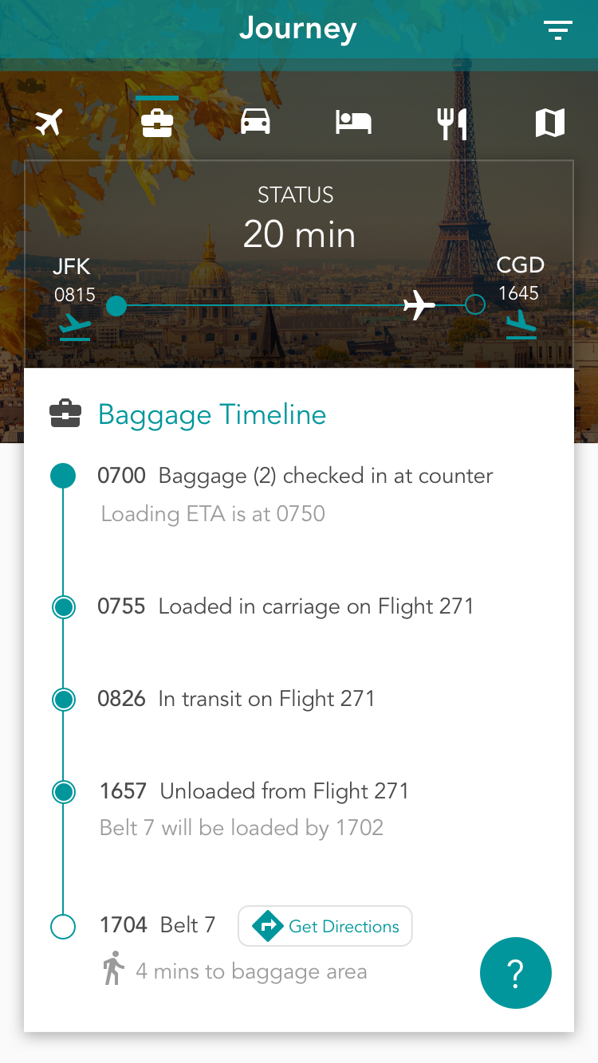Switch to the car rental tab
This screenshot has height=1063, width=598.
point(255,122)
